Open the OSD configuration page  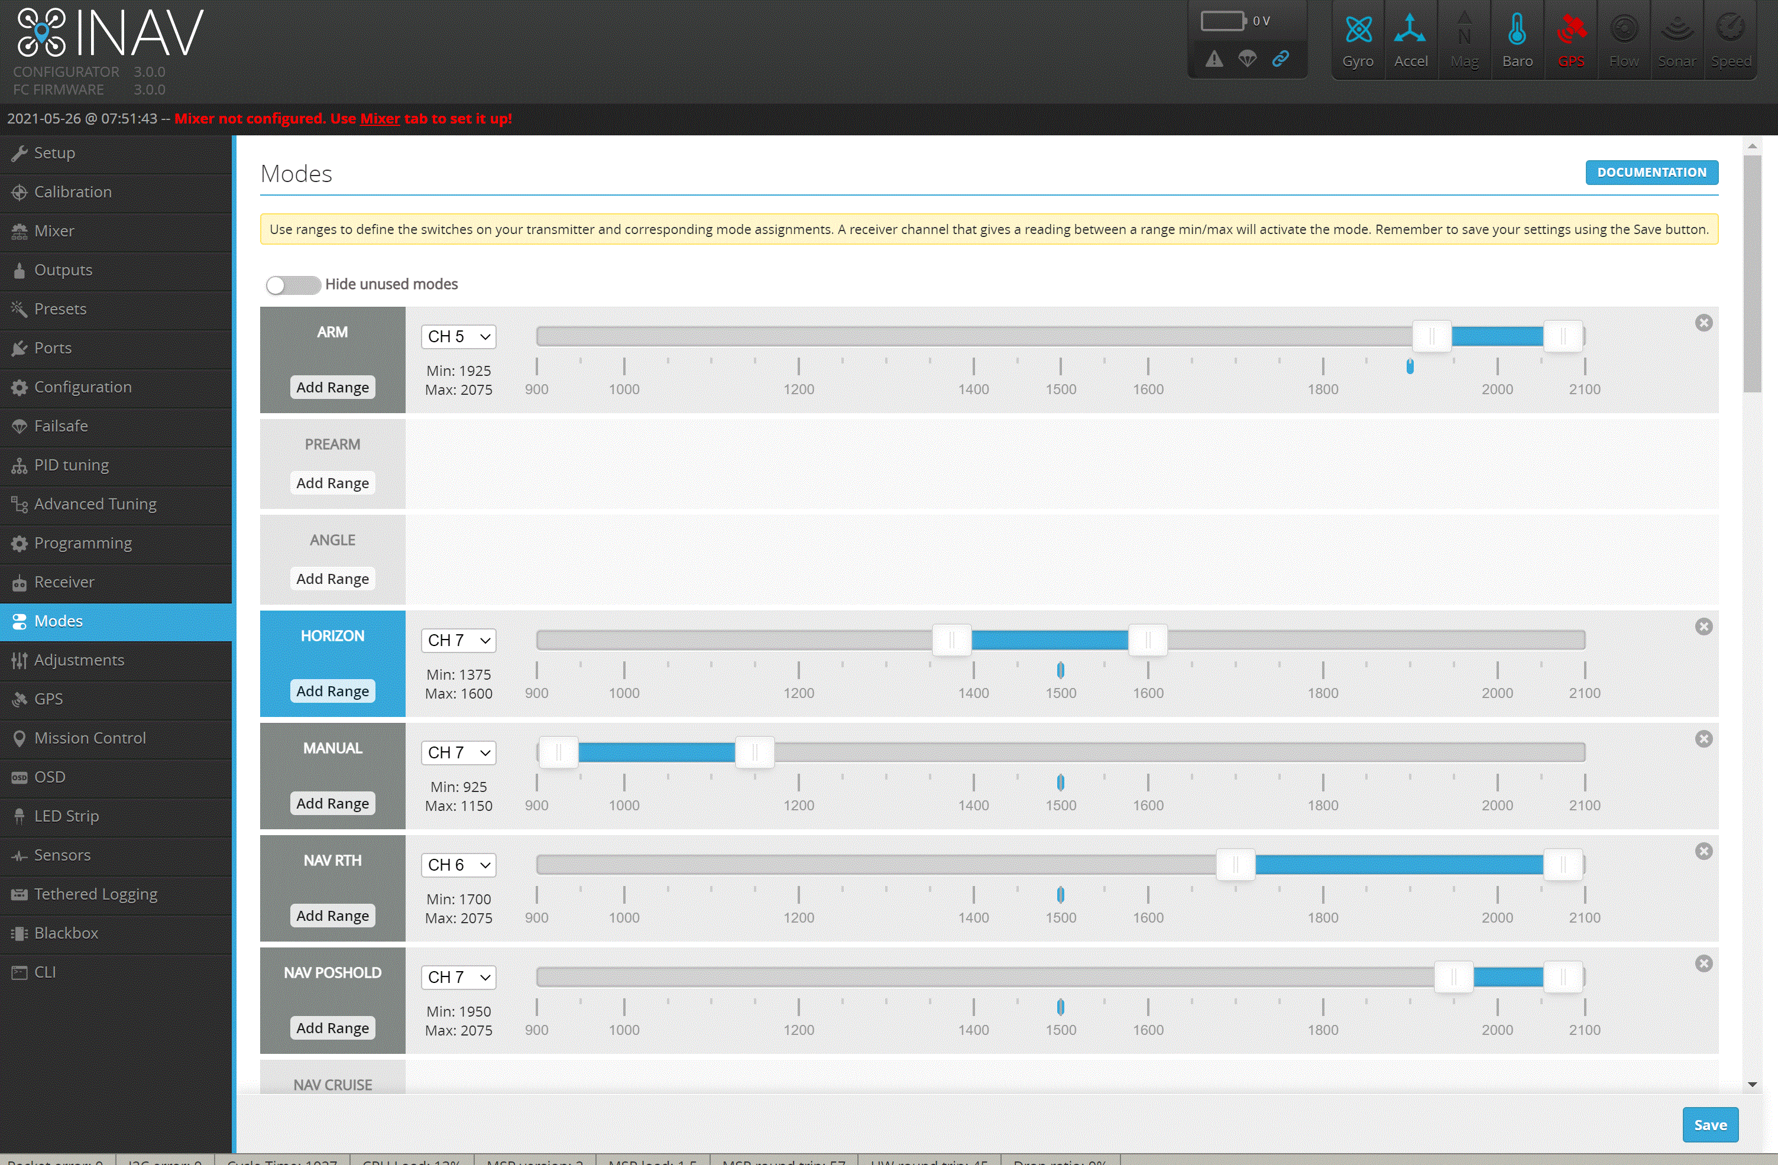tap(49, 777)
